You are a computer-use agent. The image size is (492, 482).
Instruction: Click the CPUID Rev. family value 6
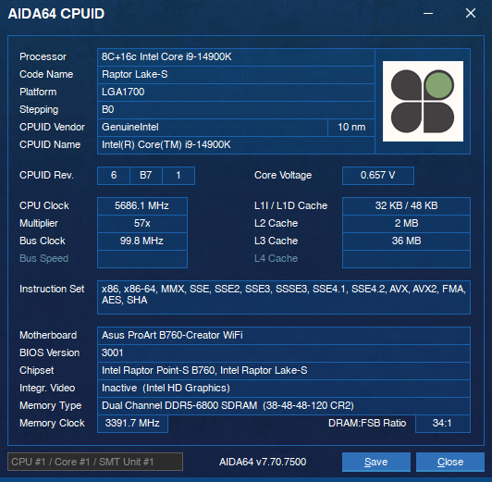(x=114, y=176)
